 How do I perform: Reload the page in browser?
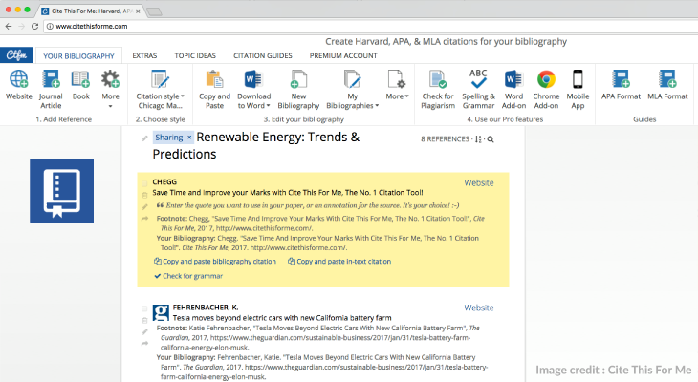point(34,26)
